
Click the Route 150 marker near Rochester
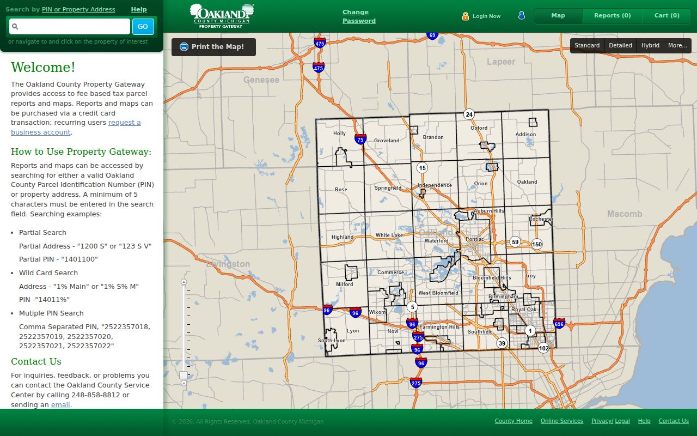click(x=537, y=244)
